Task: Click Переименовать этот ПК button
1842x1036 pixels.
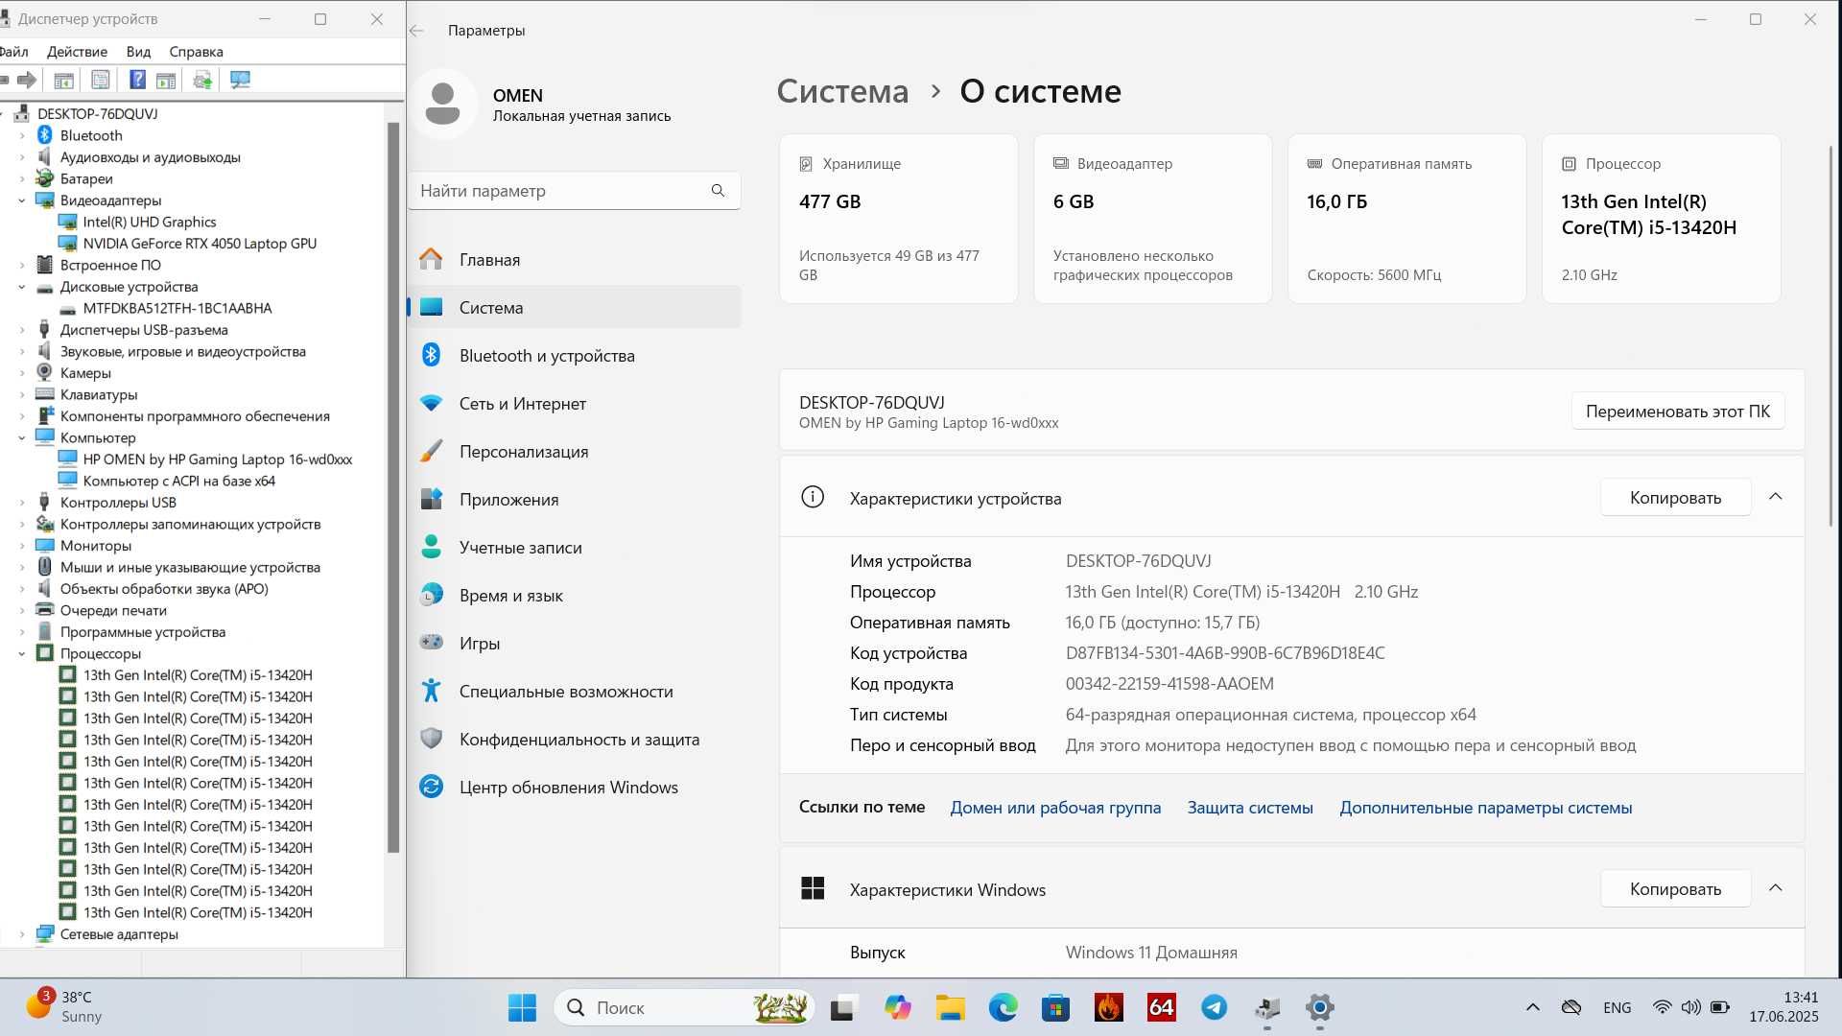Action: coord(1677,412)
